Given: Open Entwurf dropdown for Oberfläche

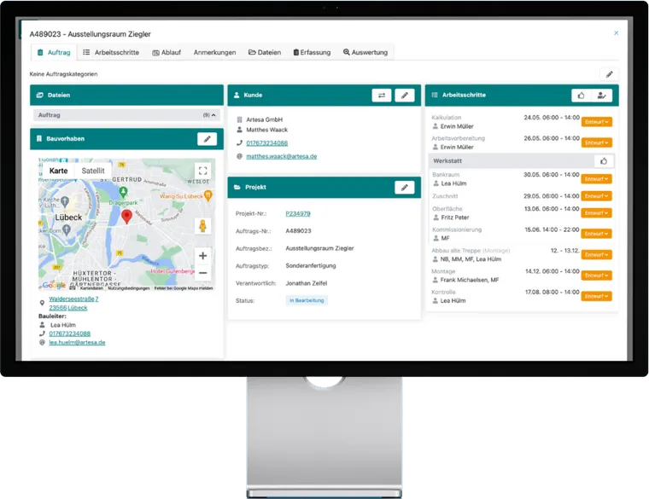Looking at the screenshot, I should [x=596, y=213].
